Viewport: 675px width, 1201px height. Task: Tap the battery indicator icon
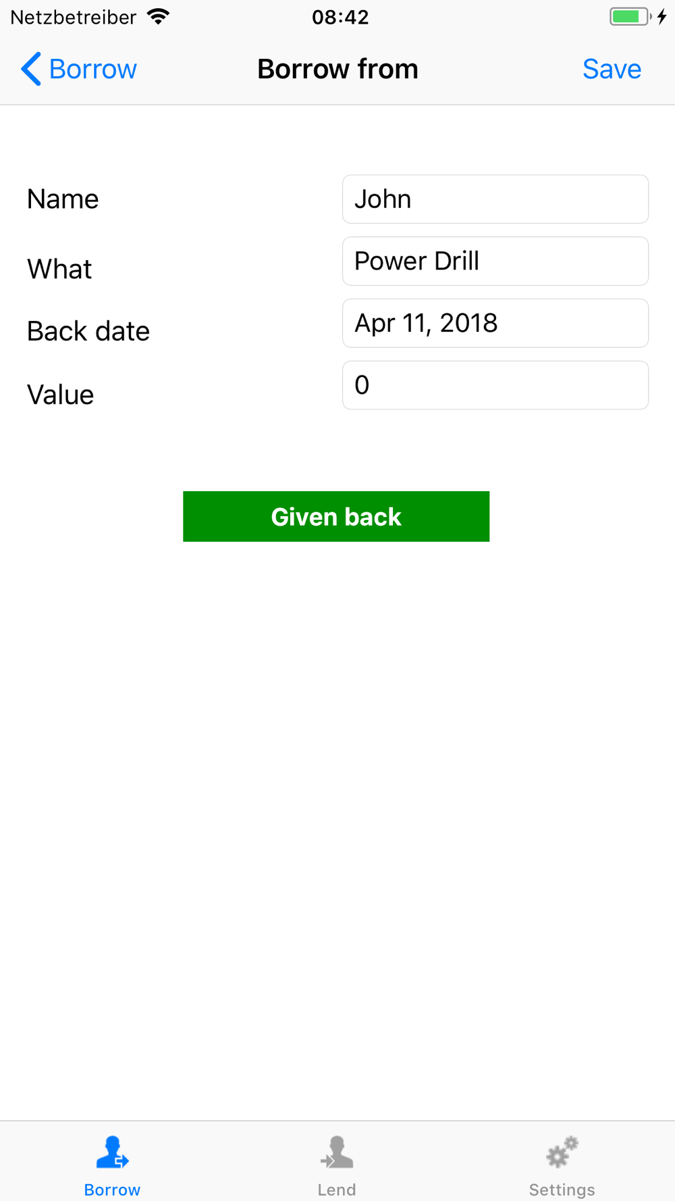click(630, 17)
